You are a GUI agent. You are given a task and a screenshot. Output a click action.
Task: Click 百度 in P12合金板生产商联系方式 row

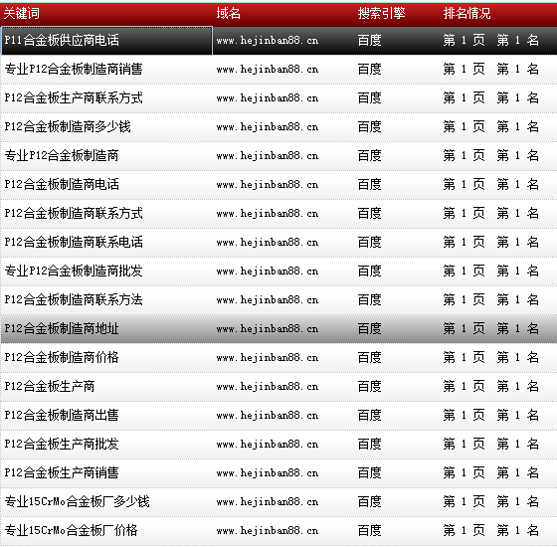[369, 97]
